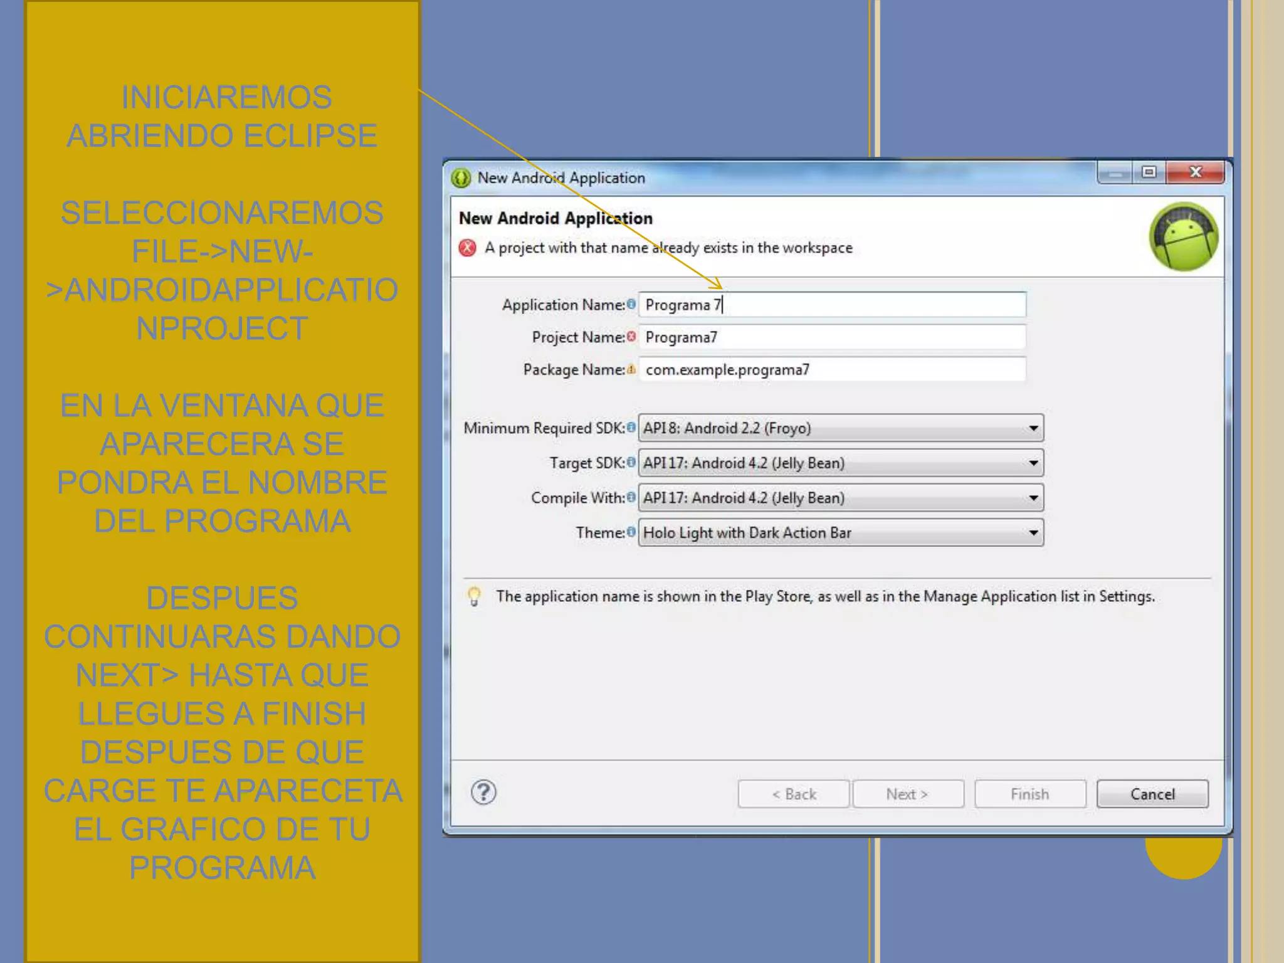Maximize the New Android Application window
The height and width of the screenshot is (963, 1284).
click(x=1149, y=172)
